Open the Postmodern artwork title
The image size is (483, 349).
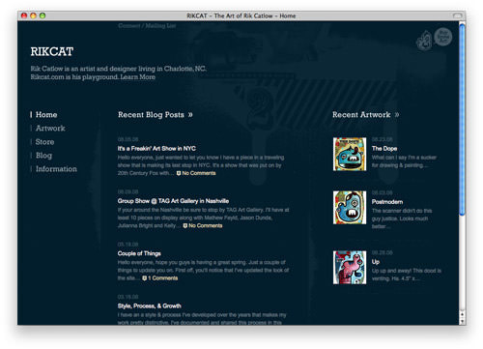pyautogui.click(x=387, y=202)
